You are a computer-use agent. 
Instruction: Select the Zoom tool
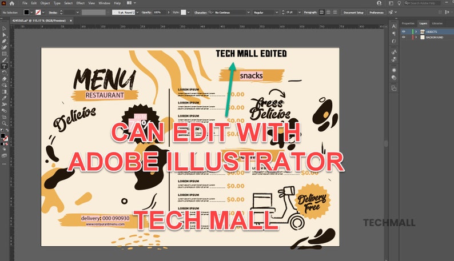[4, 123]
